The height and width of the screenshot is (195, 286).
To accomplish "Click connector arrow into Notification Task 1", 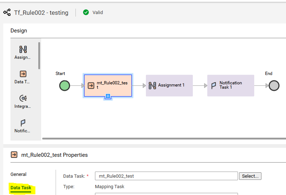I will pyautogui.click(x=200, y=85).
